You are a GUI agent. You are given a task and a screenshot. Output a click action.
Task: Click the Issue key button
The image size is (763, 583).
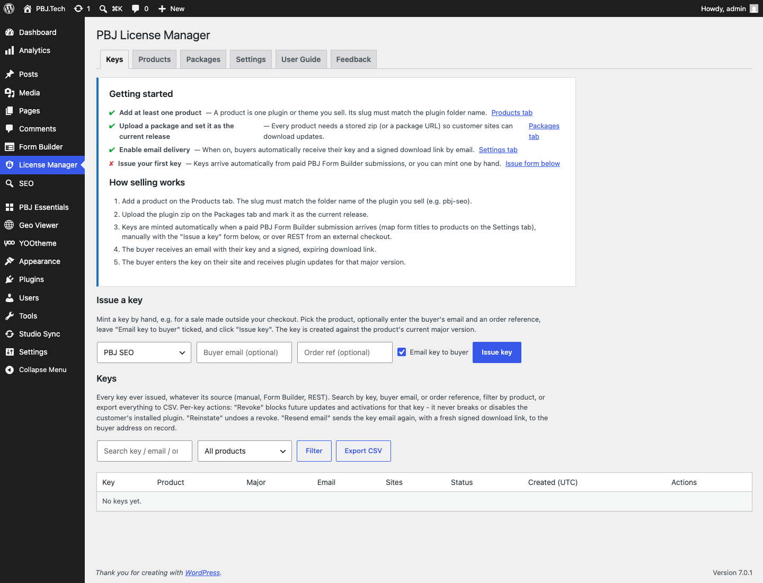497,352
